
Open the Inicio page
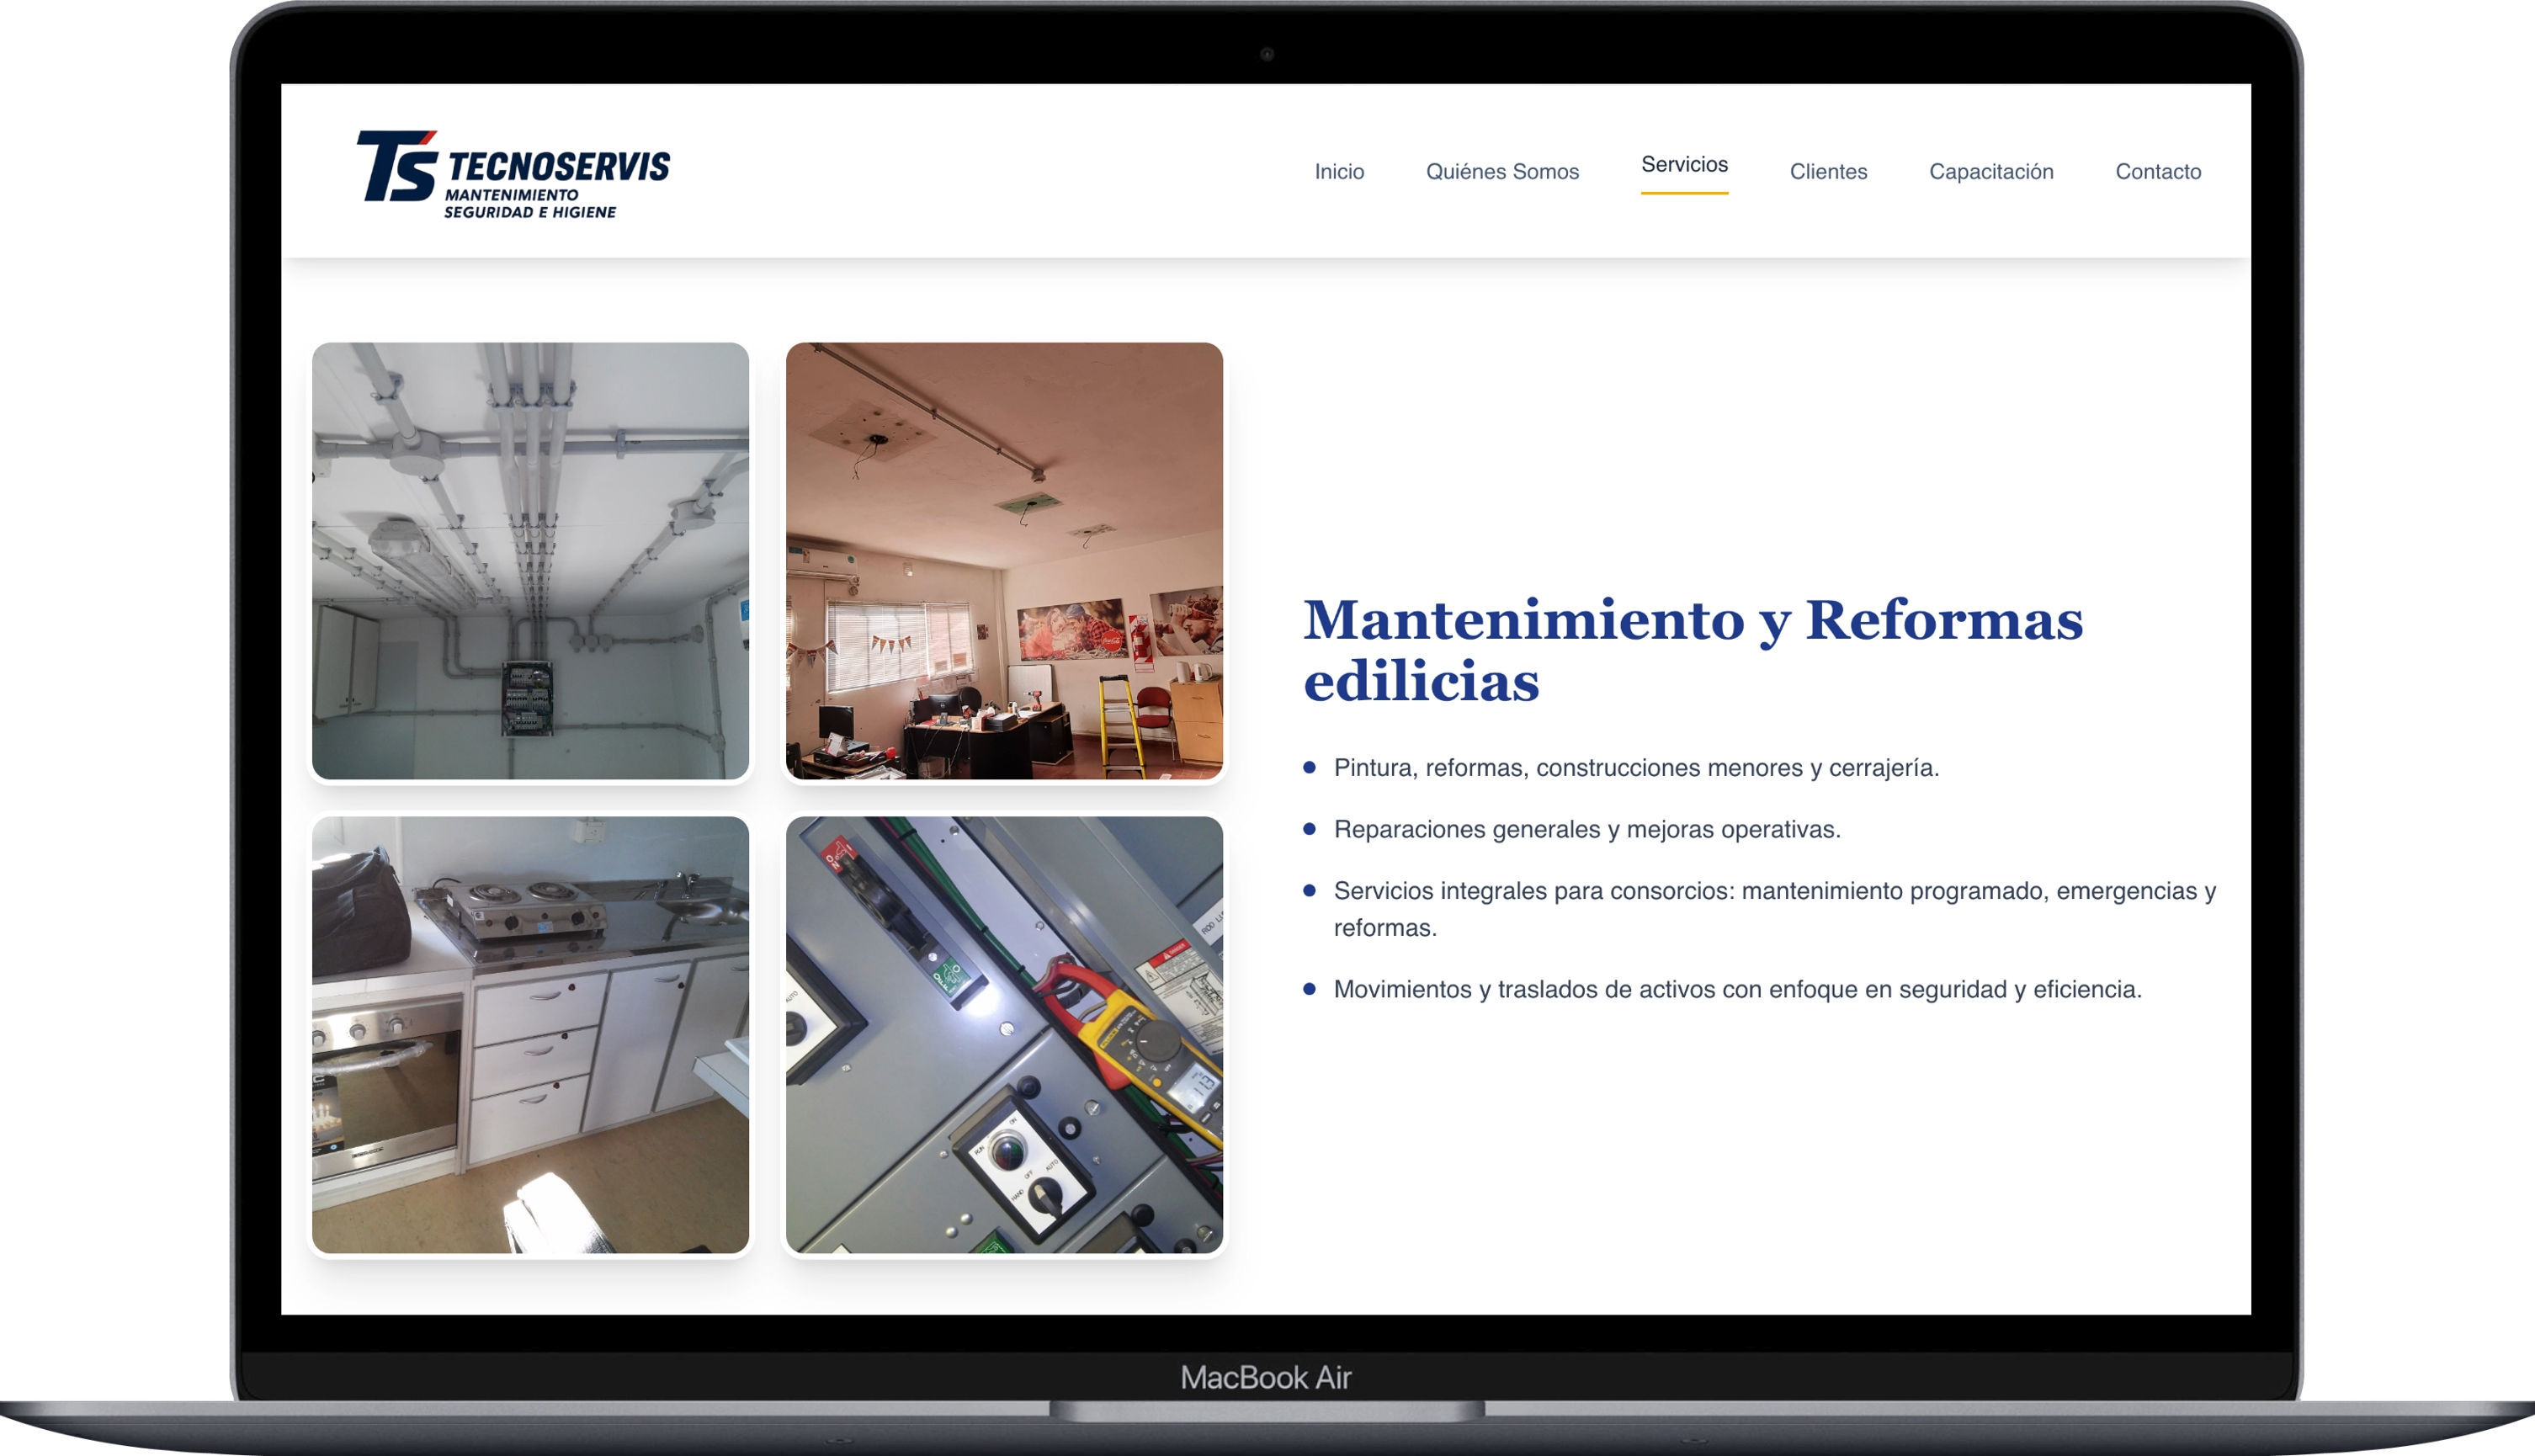point(1340,172)
